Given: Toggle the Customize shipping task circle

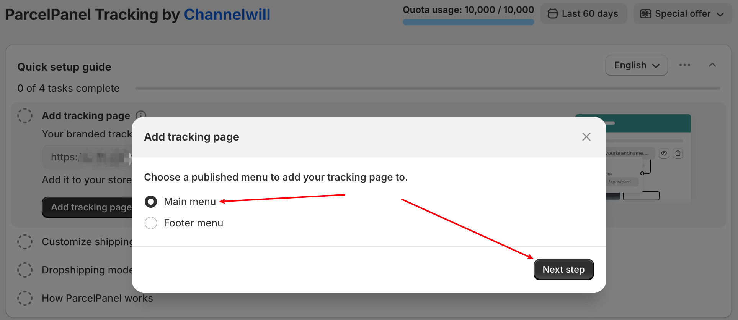Looking at the screenshot, I should [x=25, y=242].
